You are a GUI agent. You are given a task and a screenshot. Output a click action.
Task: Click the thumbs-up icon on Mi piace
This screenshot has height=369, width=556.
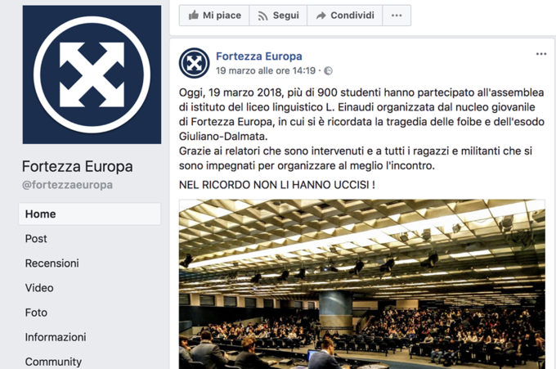pyautogui.click(x=194, y=16)
